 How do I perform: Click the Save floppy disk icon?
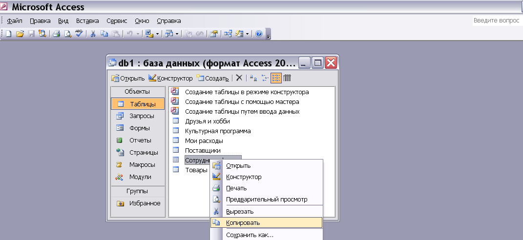(x=31, y=34)
